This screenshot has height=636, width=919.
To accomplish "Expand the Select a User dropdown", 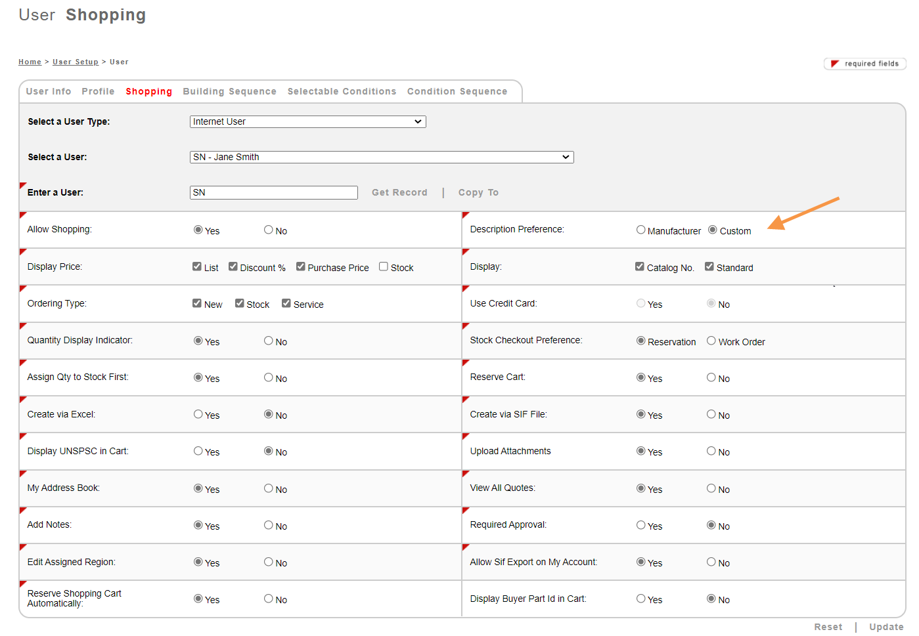I will [x=381, y=157].
